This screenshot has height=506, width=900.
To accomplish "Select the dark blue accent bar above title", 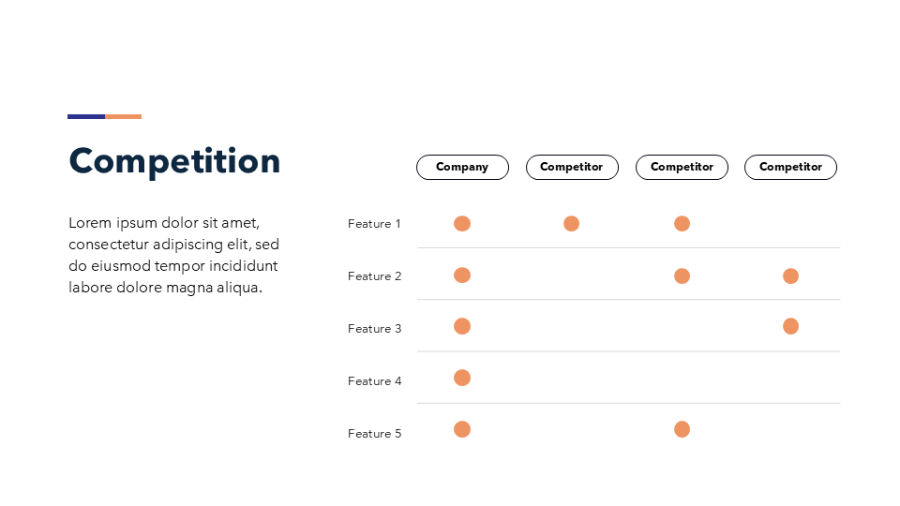I will click(86, 116).
